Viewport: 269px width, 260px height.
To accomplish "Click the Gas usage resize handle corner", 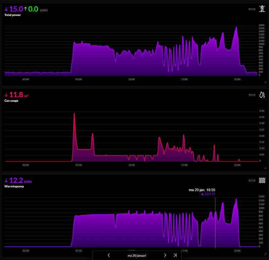I will click(265, 168).
